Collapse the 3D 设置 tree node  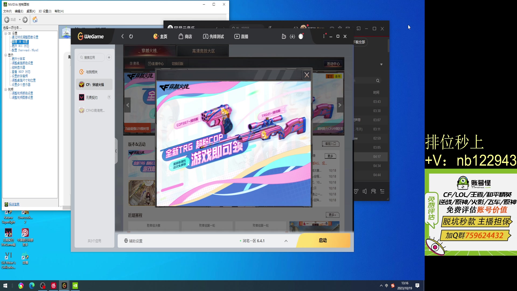click(x=6, y=33)
